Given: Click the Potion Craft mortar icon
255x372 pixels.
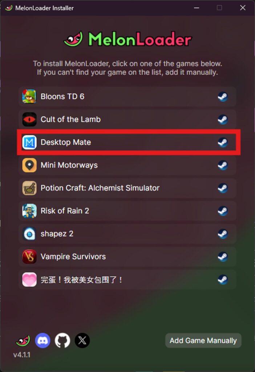Looking at the screenshot, I should (29, 188).
